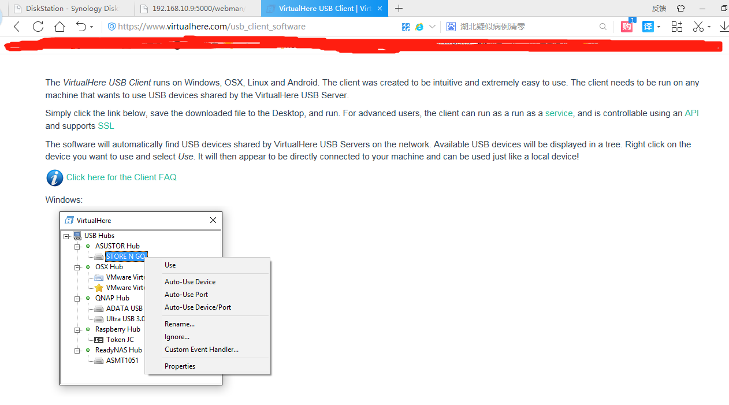Collapse the OSX Hub node
This screenshot has width=729, height=405.
(x=77, y=267)
